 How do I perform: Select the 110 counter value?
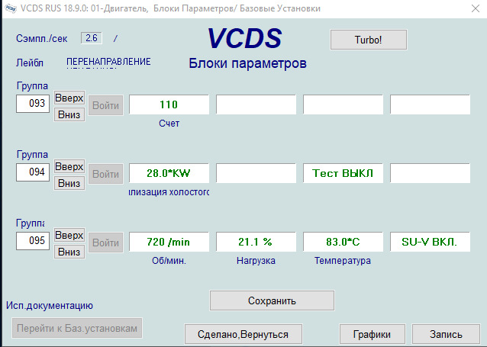click(169, 104)
